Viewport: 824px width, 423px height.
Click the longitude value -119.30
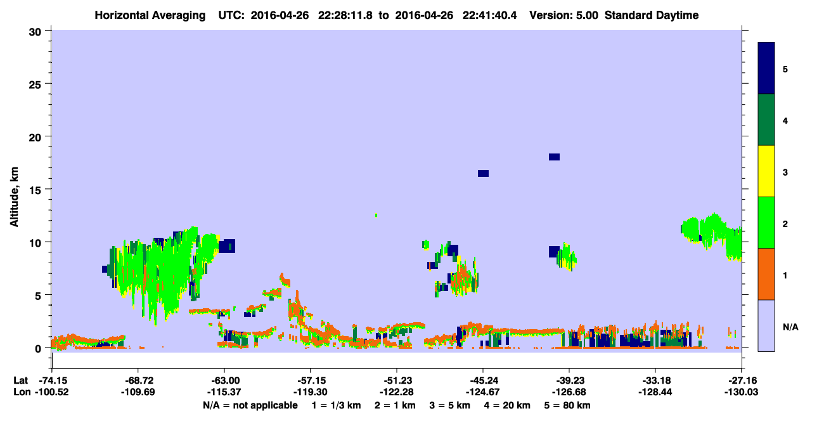pyautogui.click(x=311, y=392)
